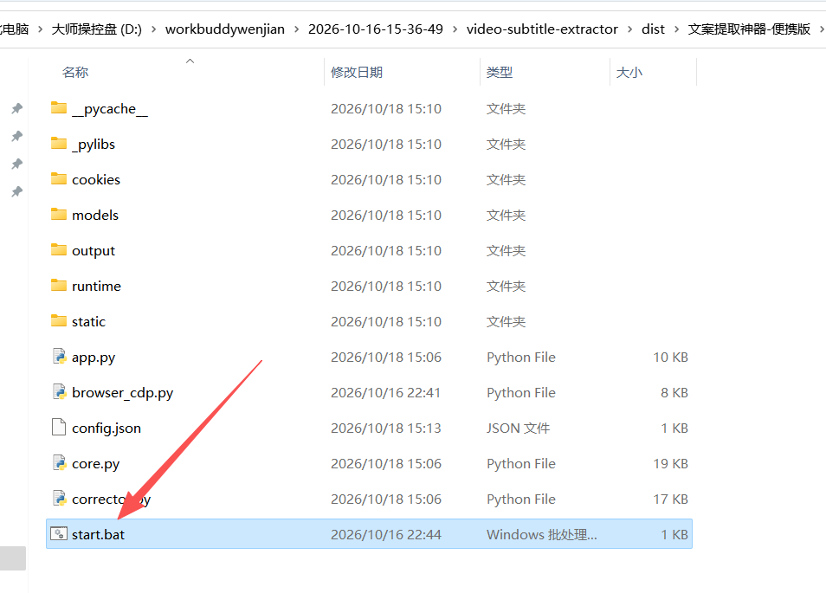Screen dimensions: 826x593
Task: Expand chevron after workbuddywenjian breadcrumb
Action: [x=297, y=29]
